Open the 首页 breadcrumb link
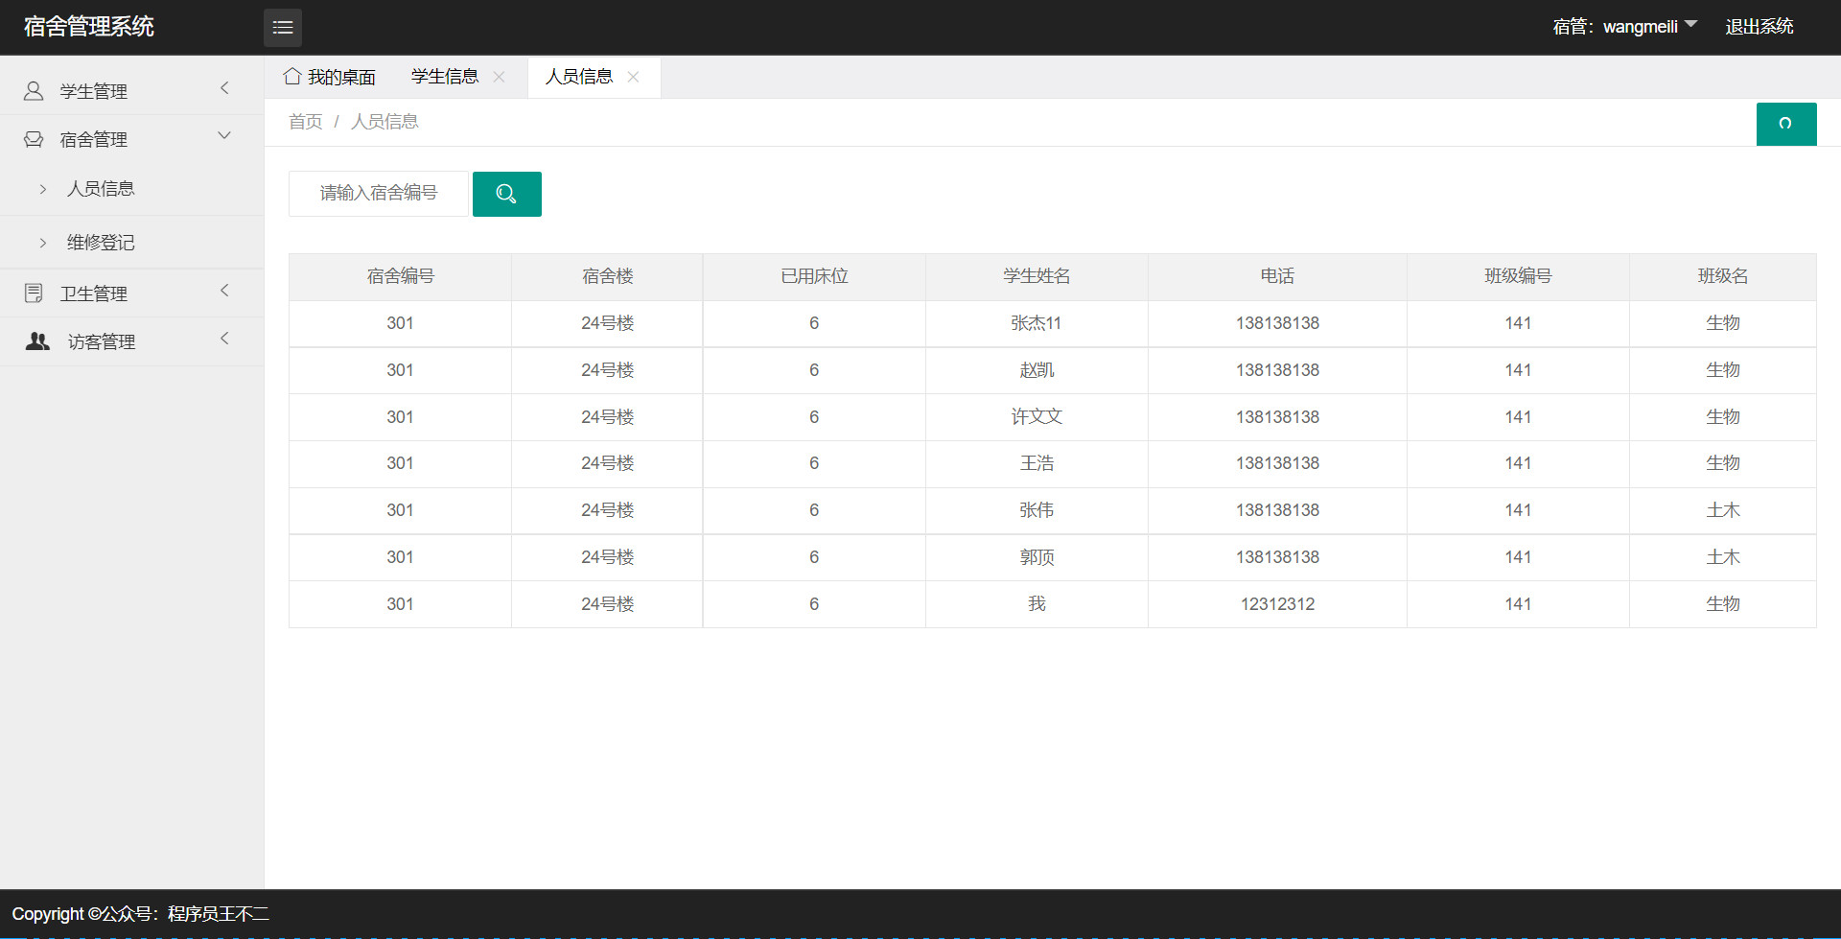This screenshot has height=939, width=1841. pos(304,121)
